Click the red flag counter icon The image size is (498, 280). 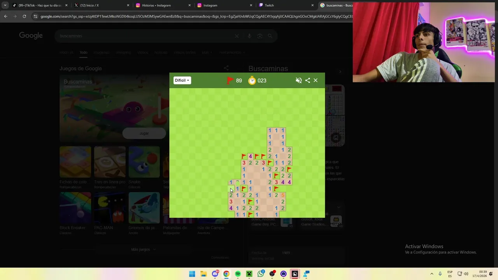click(x=230, y=80)
